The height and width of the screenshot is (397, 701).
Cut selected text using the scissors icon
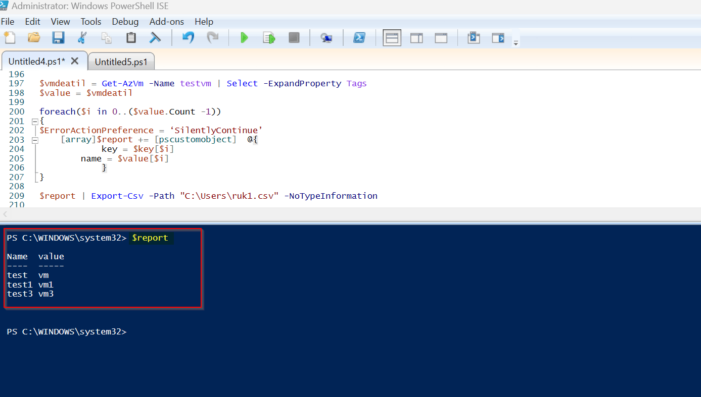[82, 37]
